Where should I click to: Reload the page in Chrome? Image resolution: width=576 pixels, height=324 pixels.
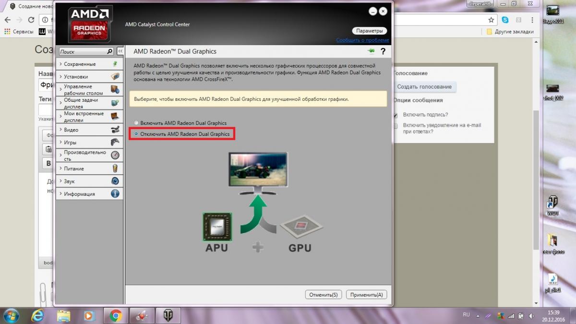click(x=31, y=20)
